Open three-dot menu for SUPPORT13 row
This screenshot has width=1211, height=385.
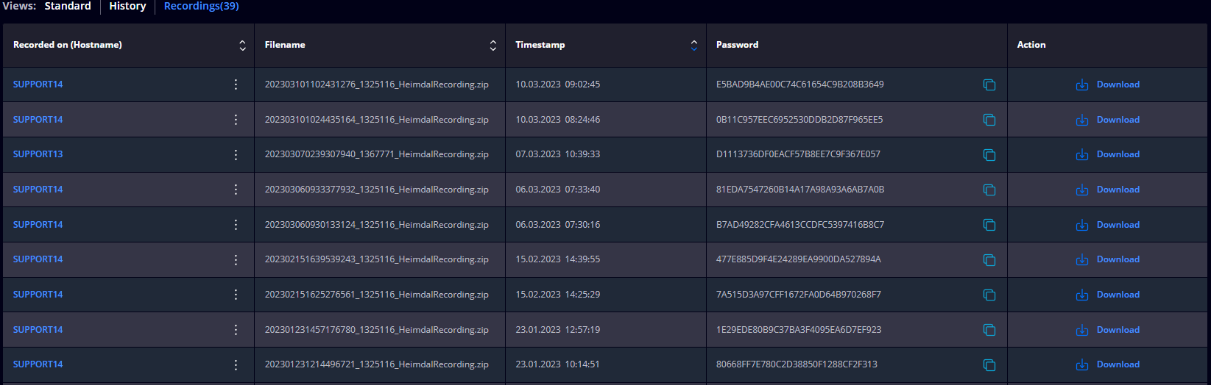click(236, 154)
